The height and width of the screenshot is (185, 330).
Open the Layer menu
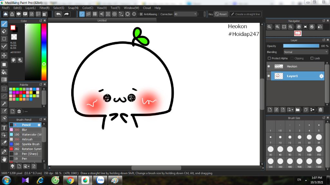31,8
